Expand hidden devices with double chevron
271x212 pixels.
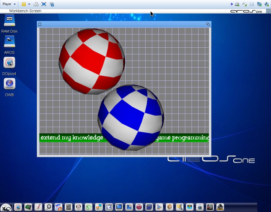pos(232,4)
